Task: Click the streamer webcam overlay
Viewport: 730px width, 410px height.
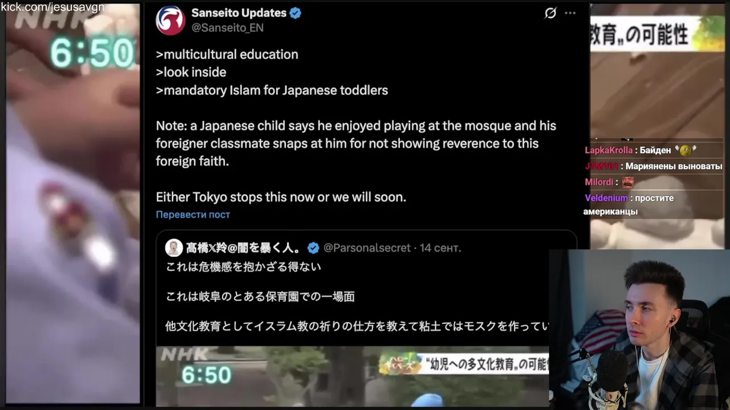Action: pyautogui.click(x=639, y=329)
